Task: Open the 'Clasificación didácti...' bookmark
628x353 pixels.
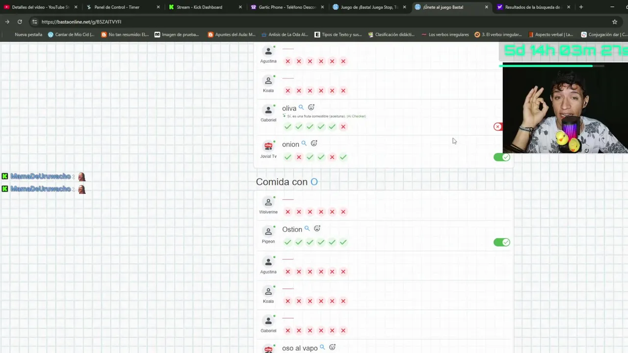Action: click(391, 34)
